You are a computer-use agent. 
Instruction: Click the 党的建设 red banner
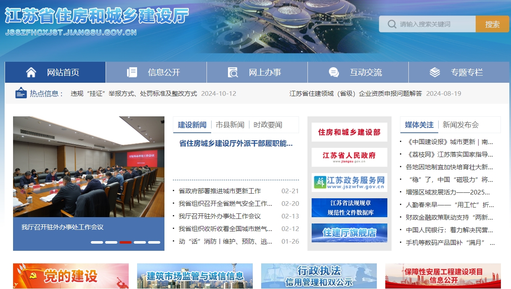point(70,276)
